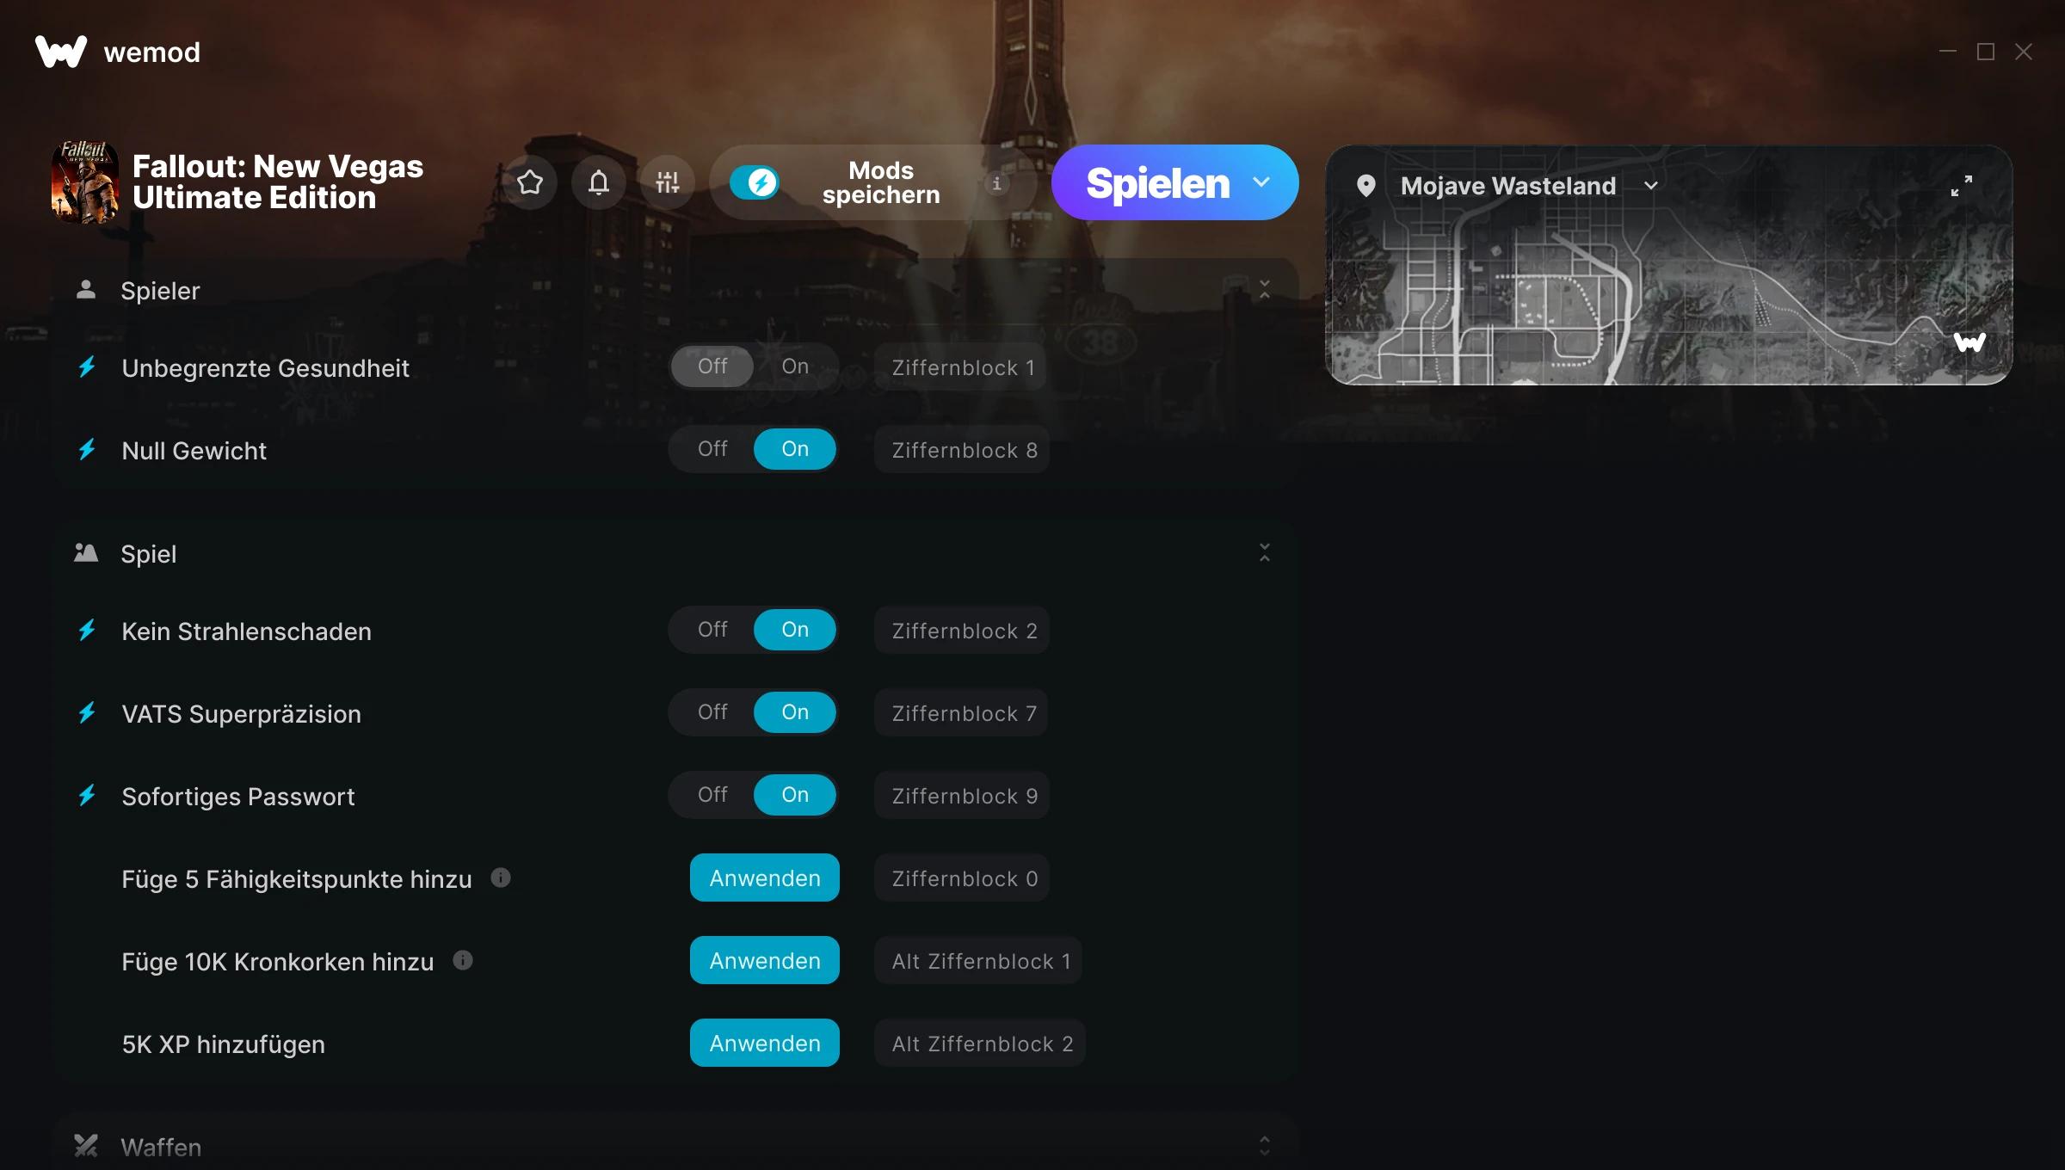Image resolution: width=2065 pixels, height=1170 pixels.
Task: Expand the Mojave Wasteland map fullscreen
Action: click(x=1962, y=186)
